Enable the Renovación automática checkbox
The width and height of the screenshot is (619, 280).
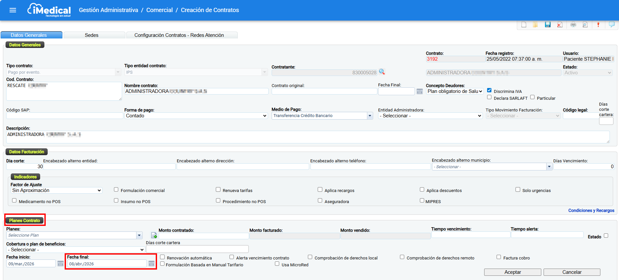click(x=162, y=257)
